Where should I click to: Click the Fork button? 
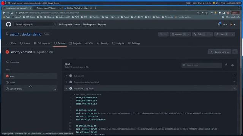pyautogui.click(x=200, y=34)
